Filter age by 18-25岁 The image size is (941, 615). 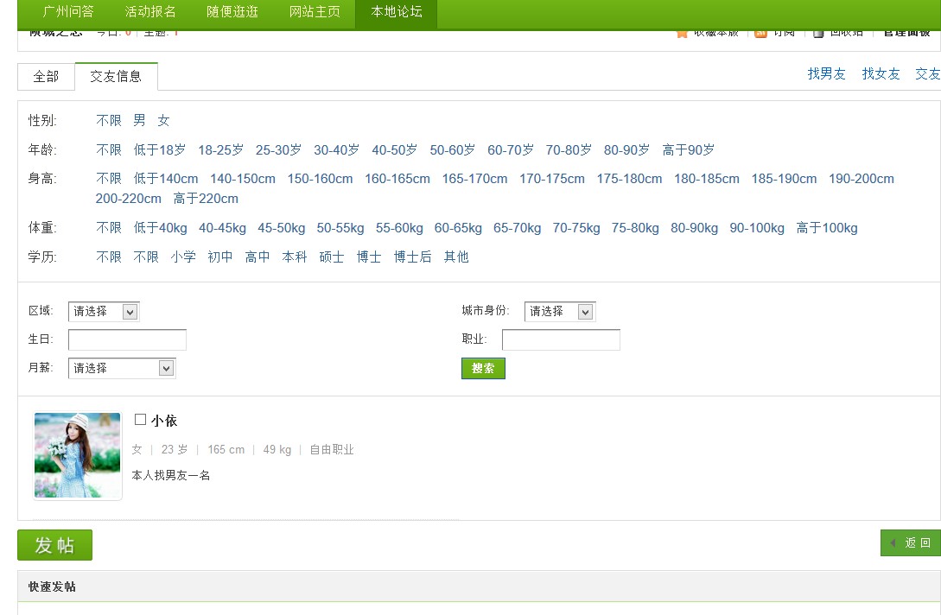(x=221, y=150)
